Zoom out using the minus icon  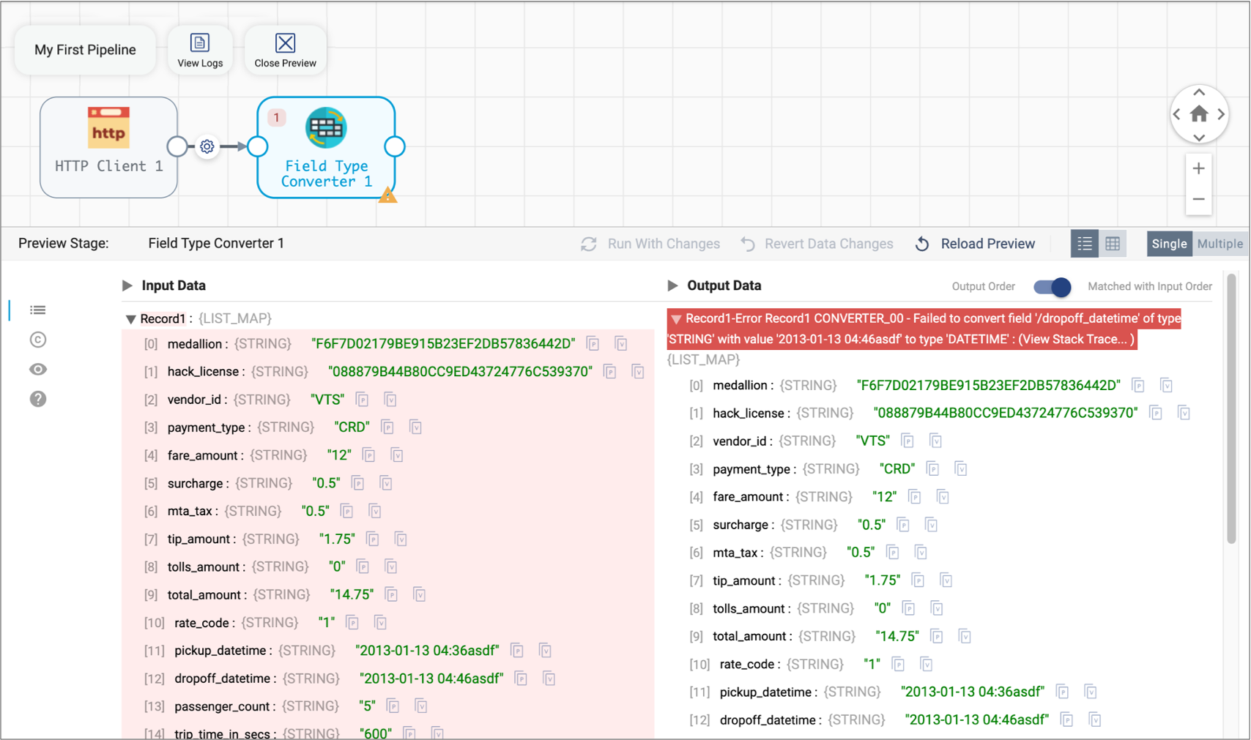tap(1198, 199)
